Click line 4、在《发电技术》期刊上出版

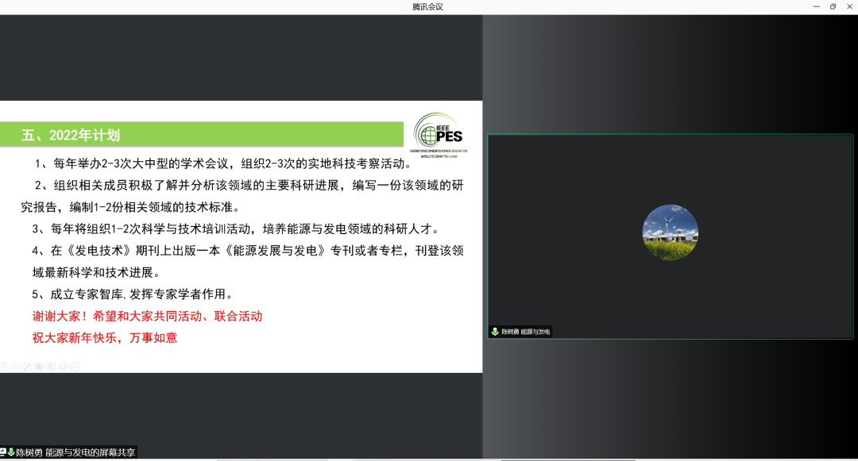click(248, 251)
